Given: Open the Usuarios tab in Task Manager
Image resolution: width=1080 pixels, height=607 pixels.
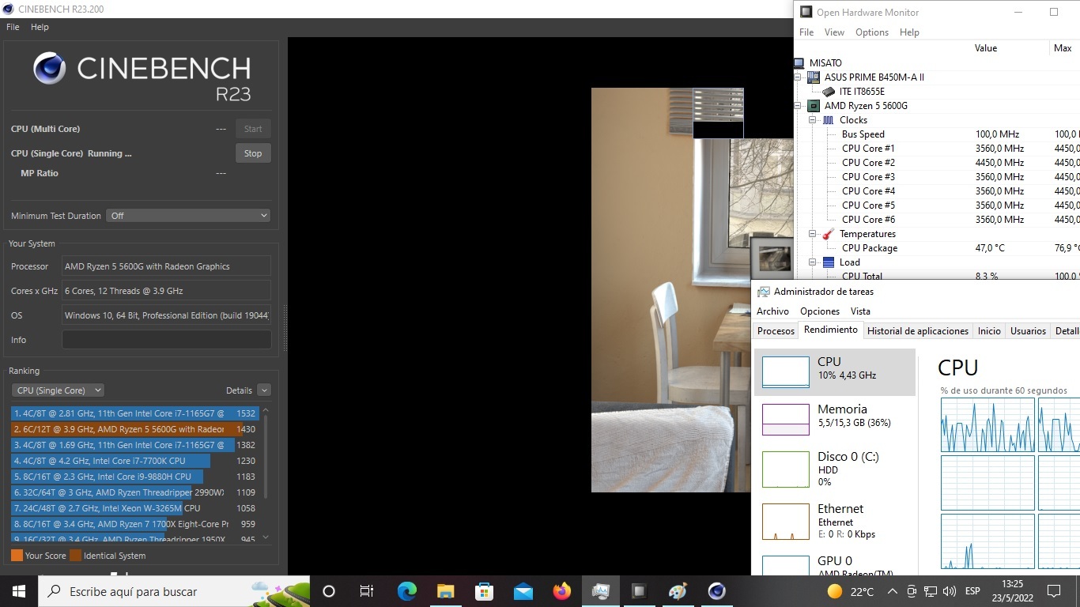Looking at the screenshot, I should tap(1028, 331).
